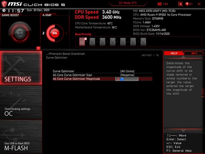The height and width of the screenshot is (154, 205).
Task: Select the All Core Curve Optimizer Sign label
Action: (72, 75)
